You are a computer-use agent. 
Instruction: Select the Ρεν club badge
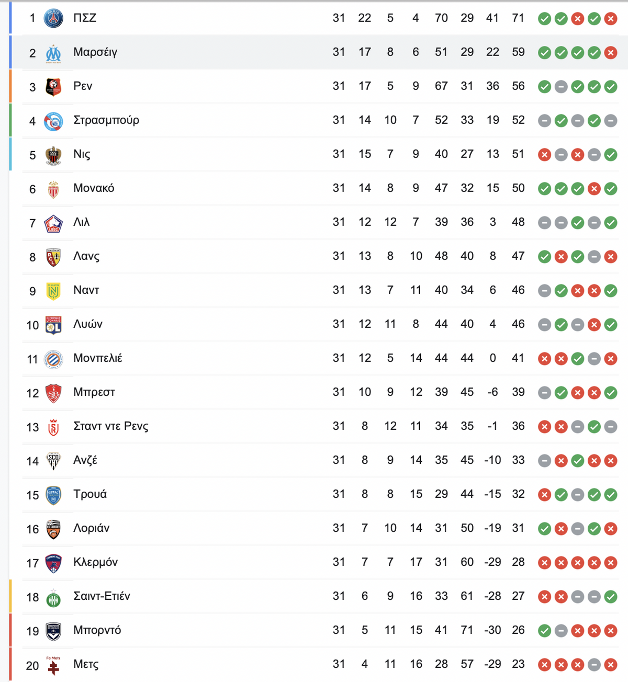coord(53,87)
